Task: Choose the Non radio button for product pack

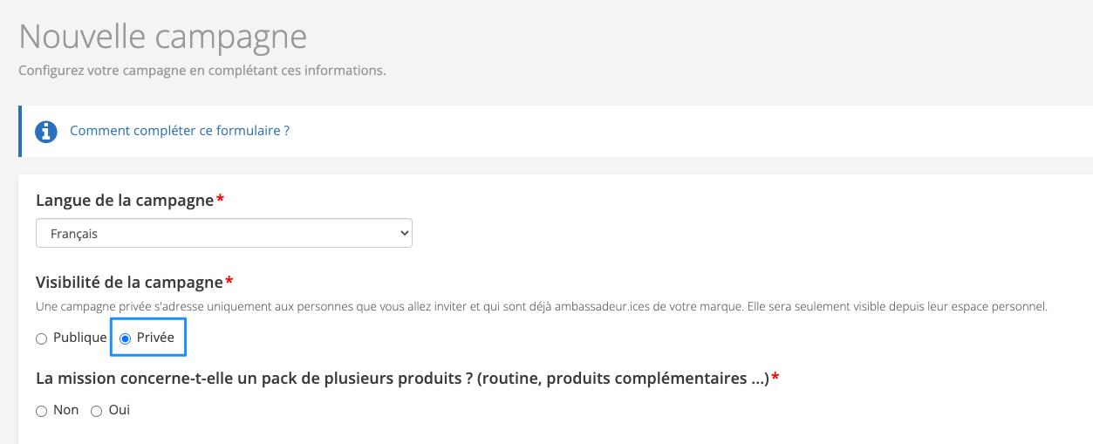Action: [41, 411]
